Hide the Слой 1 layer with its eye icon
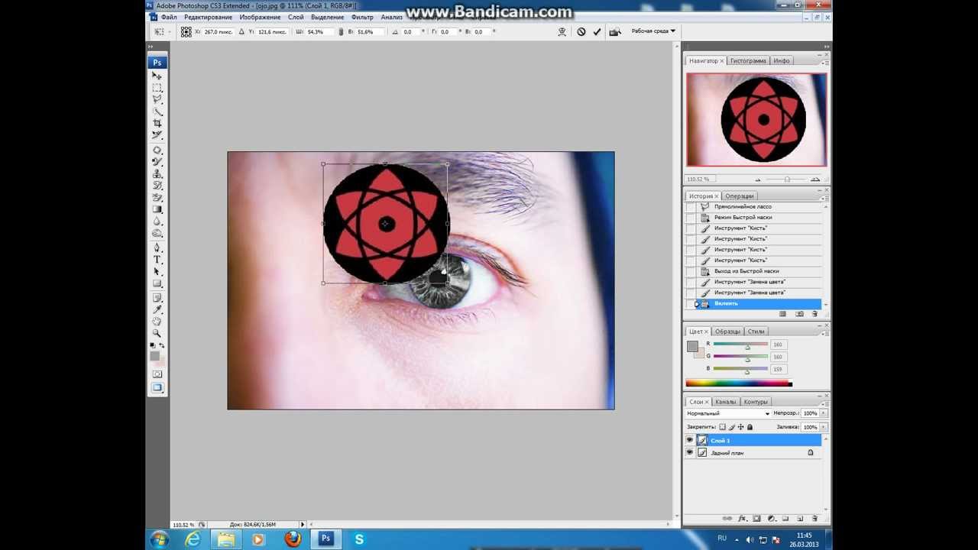This screenshot has height=550, width=978. click(690, 441)
